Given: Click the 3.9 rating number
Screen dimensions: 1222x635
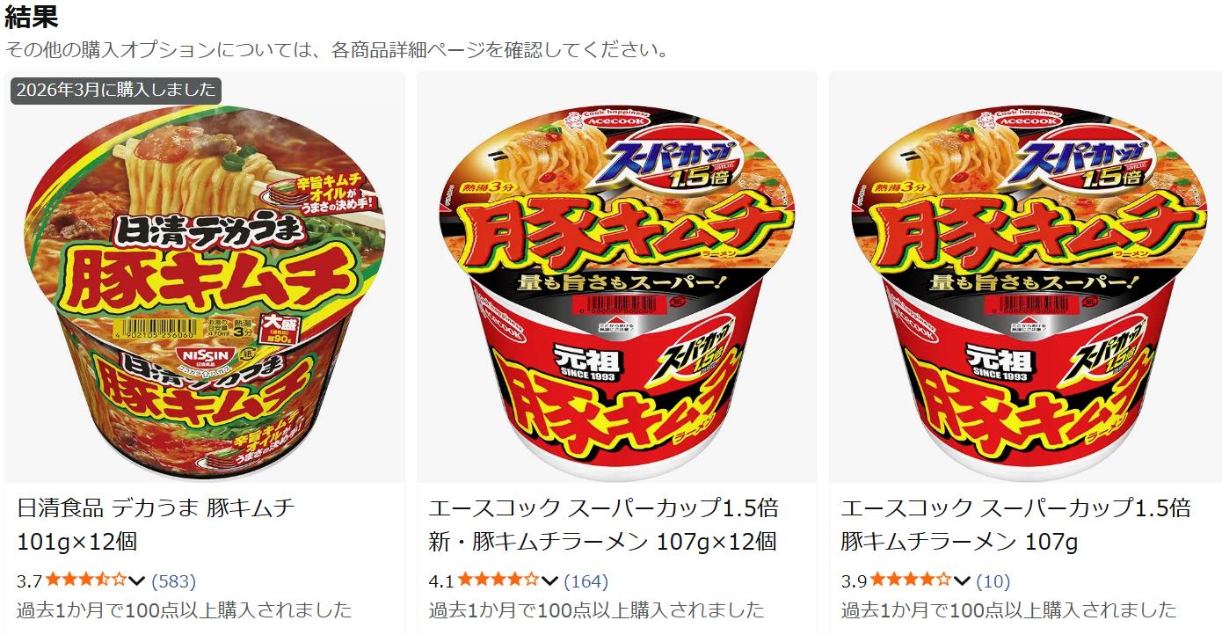Looking at the screenshot, I should [855, 580].
